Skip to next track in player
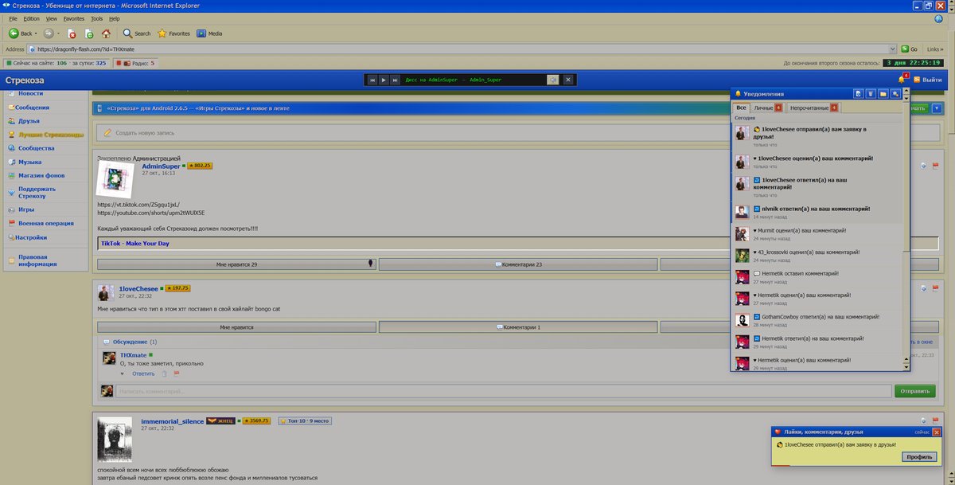The width and height of the screenshot is (955, 485). pyautogui.click(x=394, y=80)
